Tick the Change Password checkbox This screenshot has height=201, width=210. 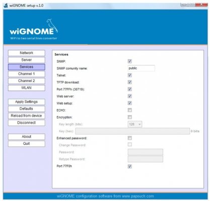pos(130,144)
